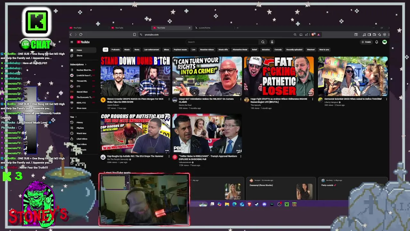Select Mixes filter chip
Screen dimensions: 410x231
point(167,50)
